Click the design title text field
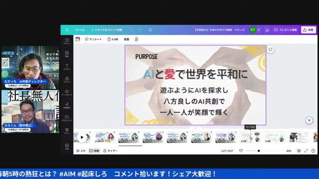 click(219, 30)
